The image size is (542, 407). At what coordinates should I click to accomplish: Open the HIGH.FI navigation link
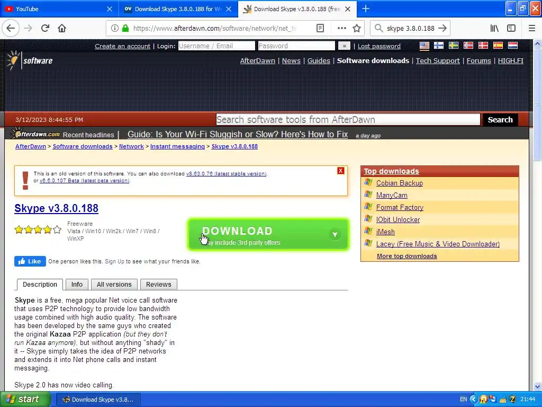[511, 60]
